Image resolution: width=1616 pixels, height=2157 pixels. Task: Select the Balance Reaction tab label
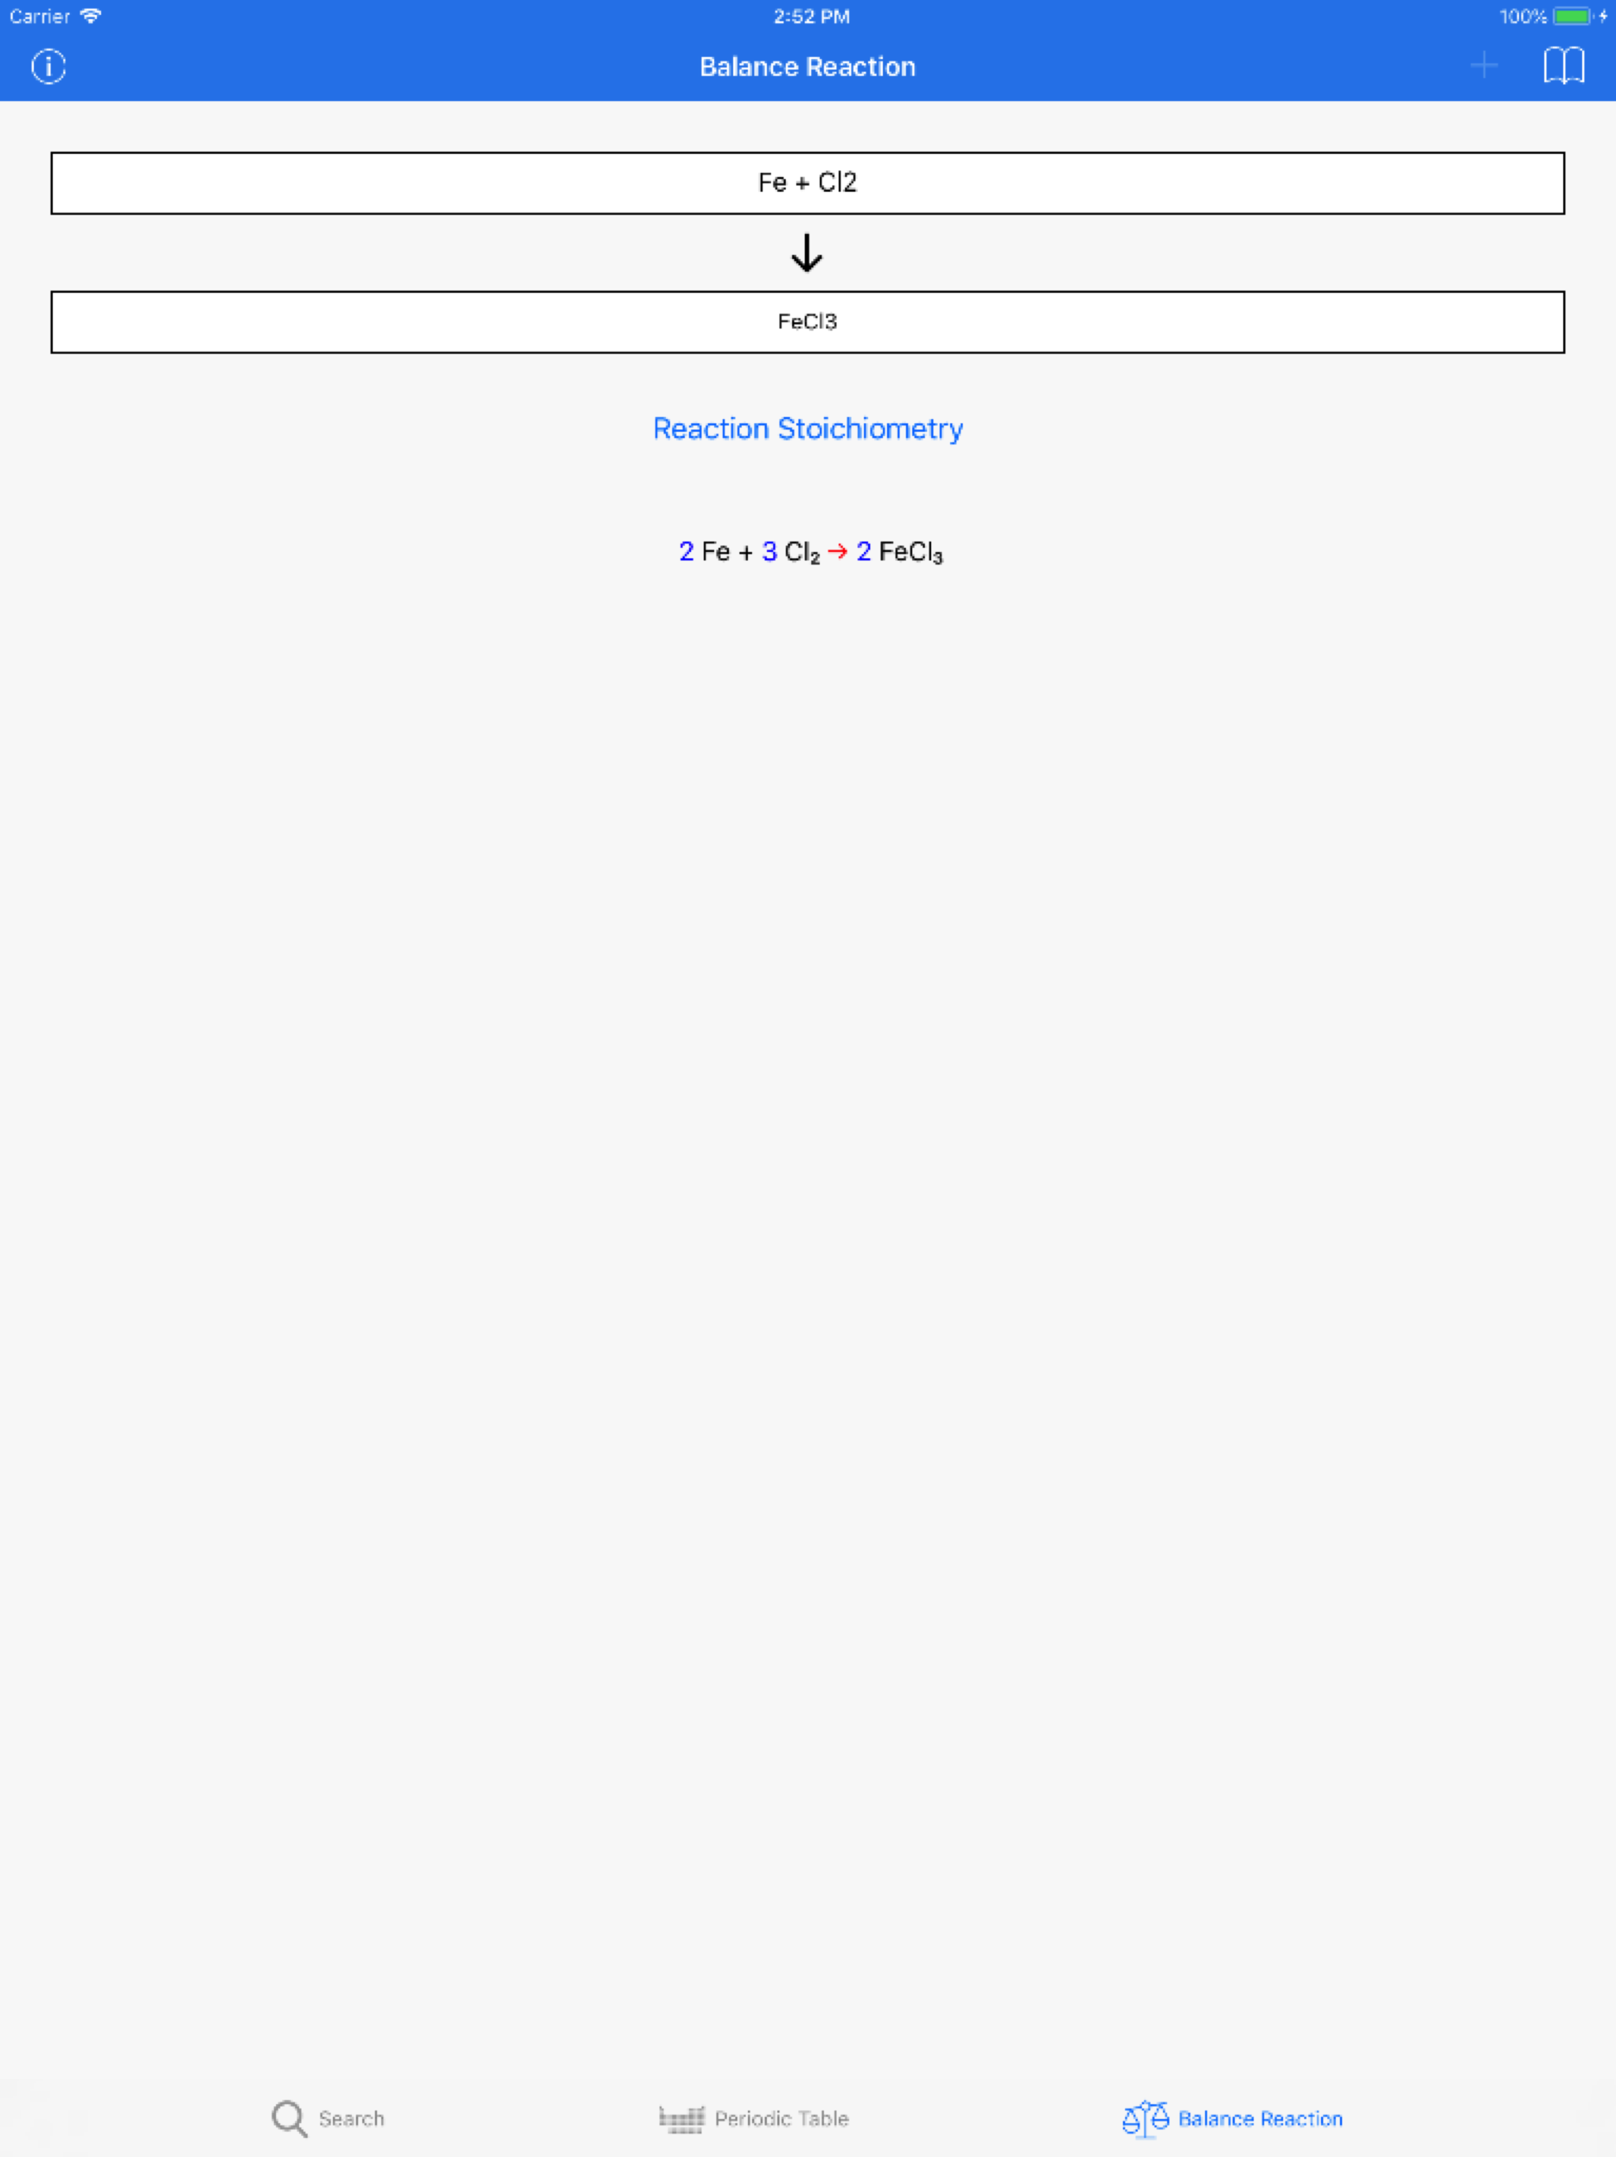tap(1260, 2119)
